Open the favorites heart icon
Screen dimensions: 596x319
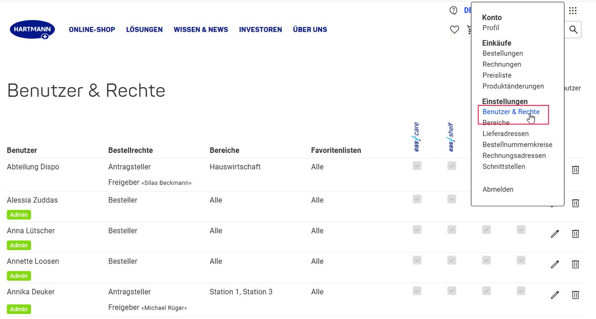[x=454, y=30]
